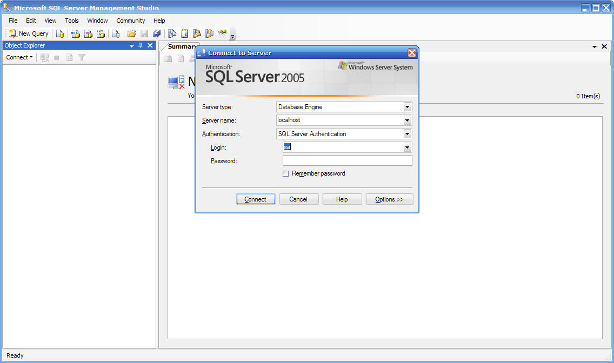
Task: Close the Summary document tab
Action: click(x=604, y=46)
